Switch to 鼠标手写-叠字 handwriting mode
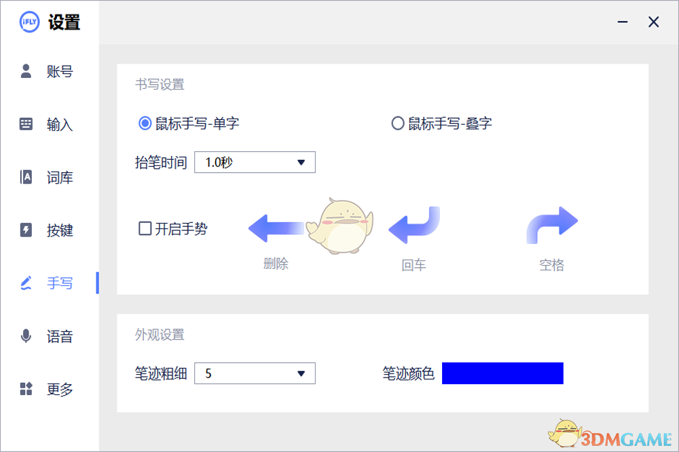The height and width of the screenshot is (452, 679). [x=397, y=123]
